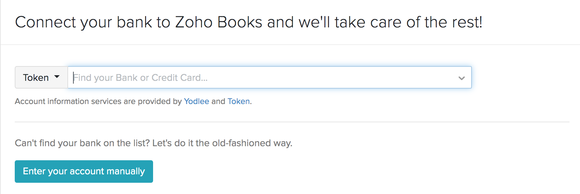Click Credit Card placeholder text in search box

179,77
